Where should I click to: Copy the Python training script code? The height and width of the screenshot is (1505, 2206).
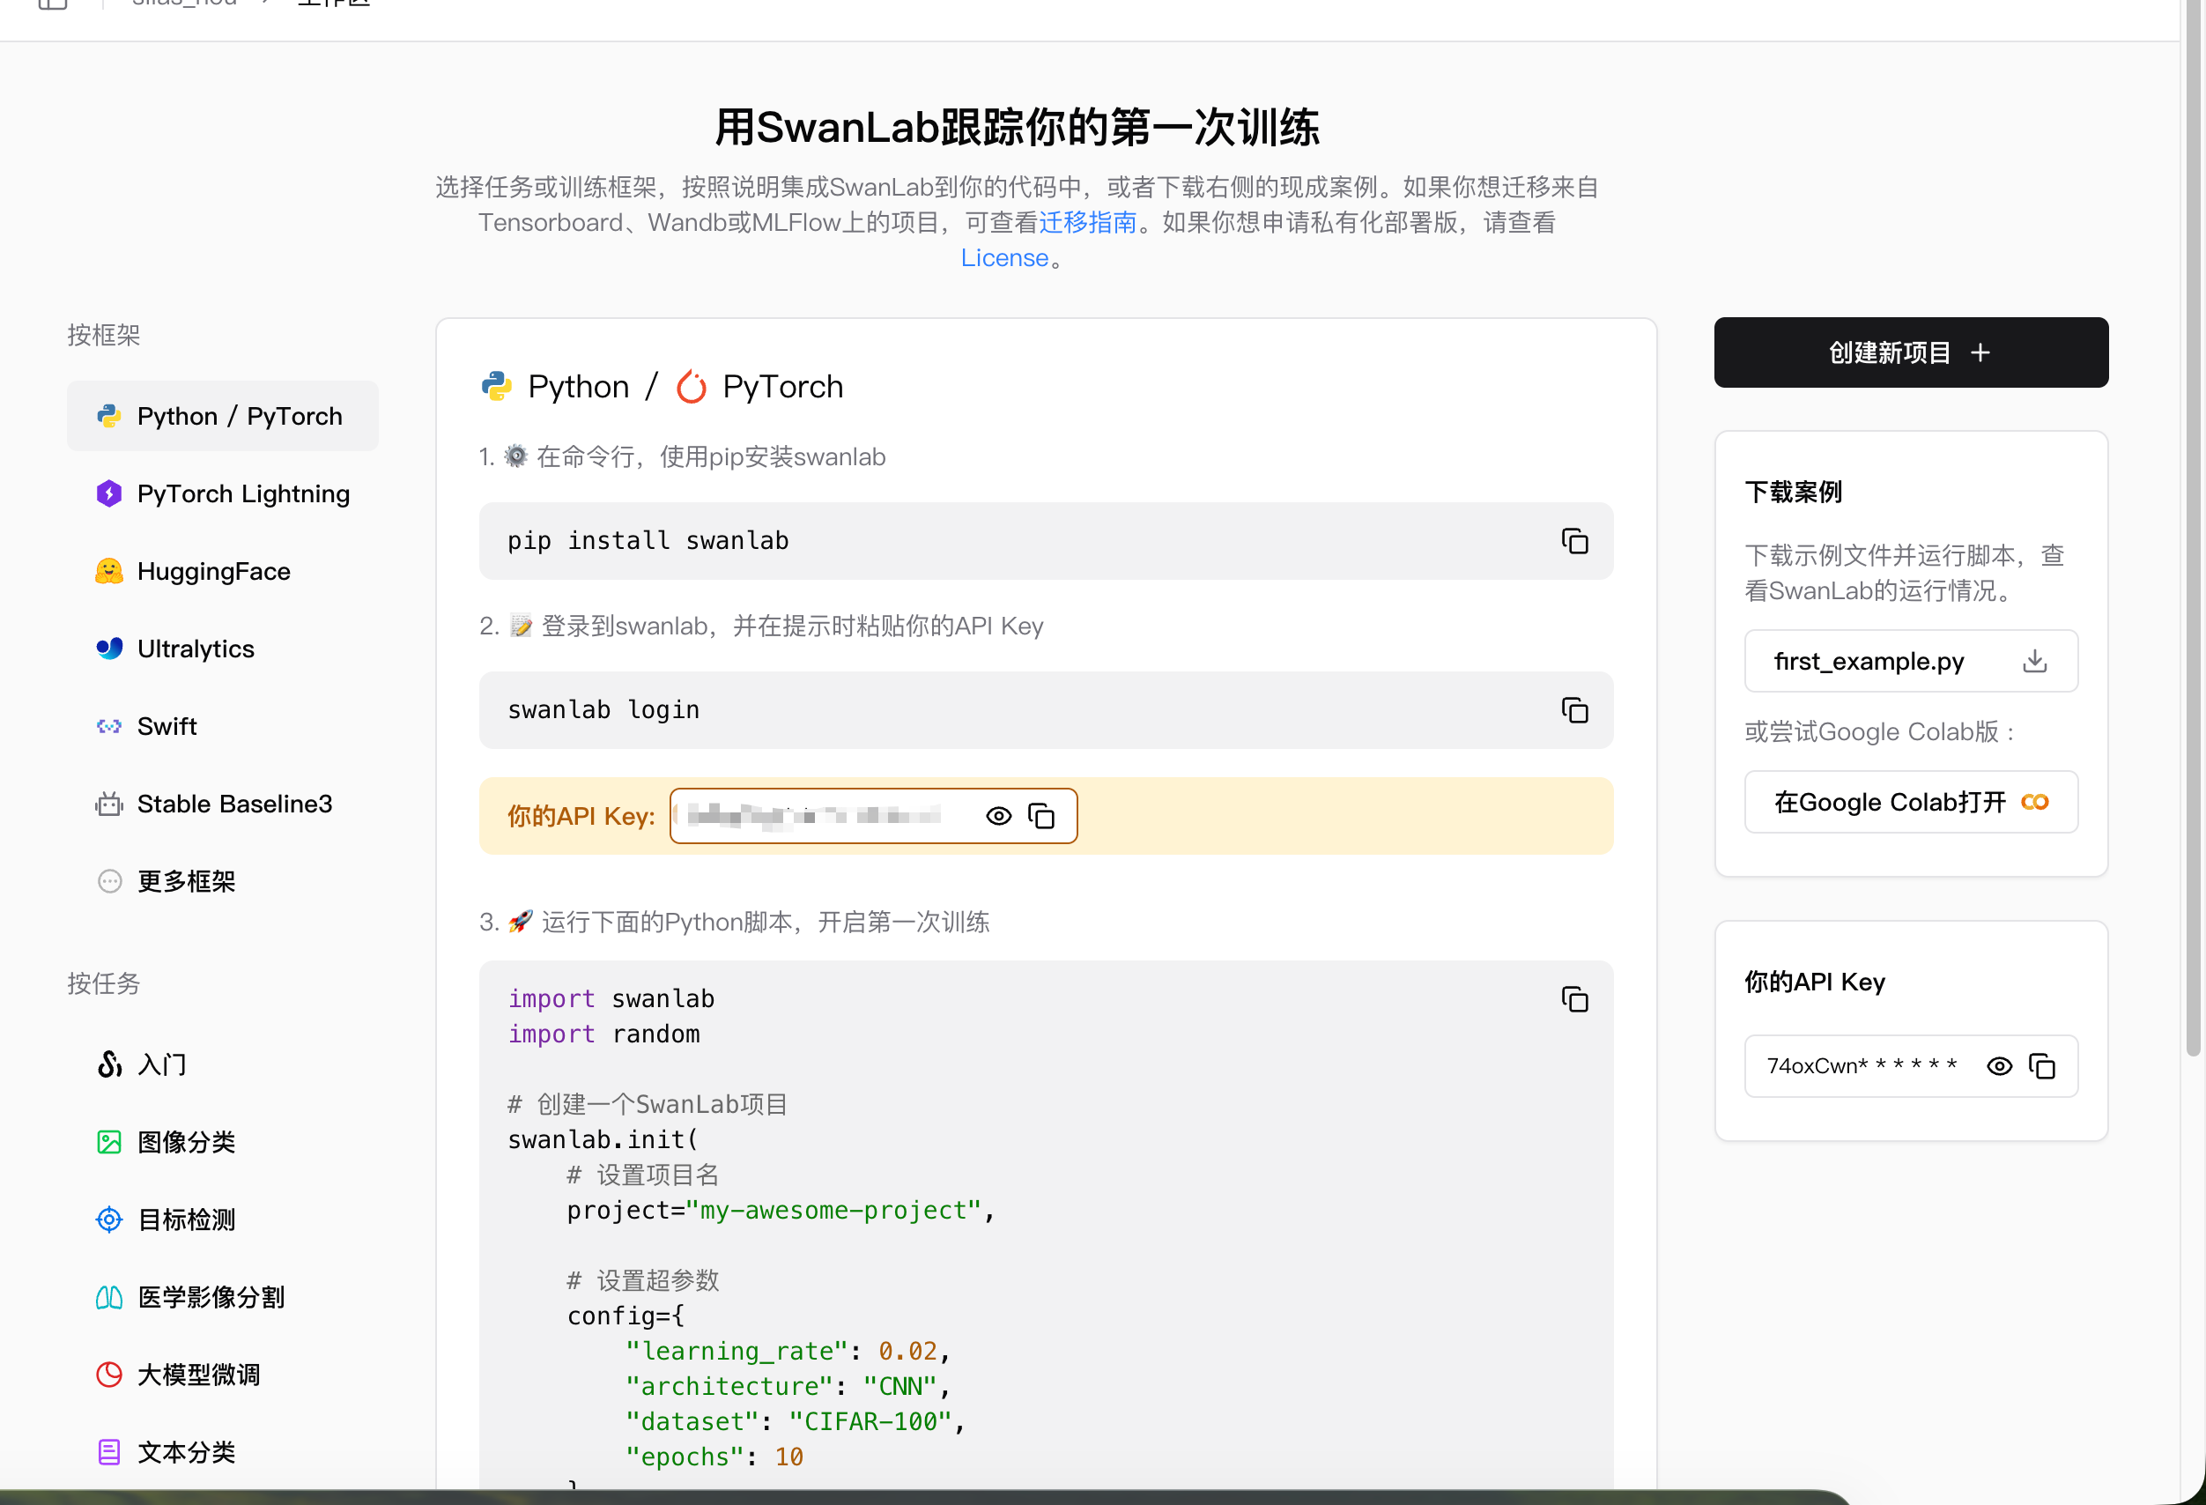pyautogui.click(x=1573, y=999)
